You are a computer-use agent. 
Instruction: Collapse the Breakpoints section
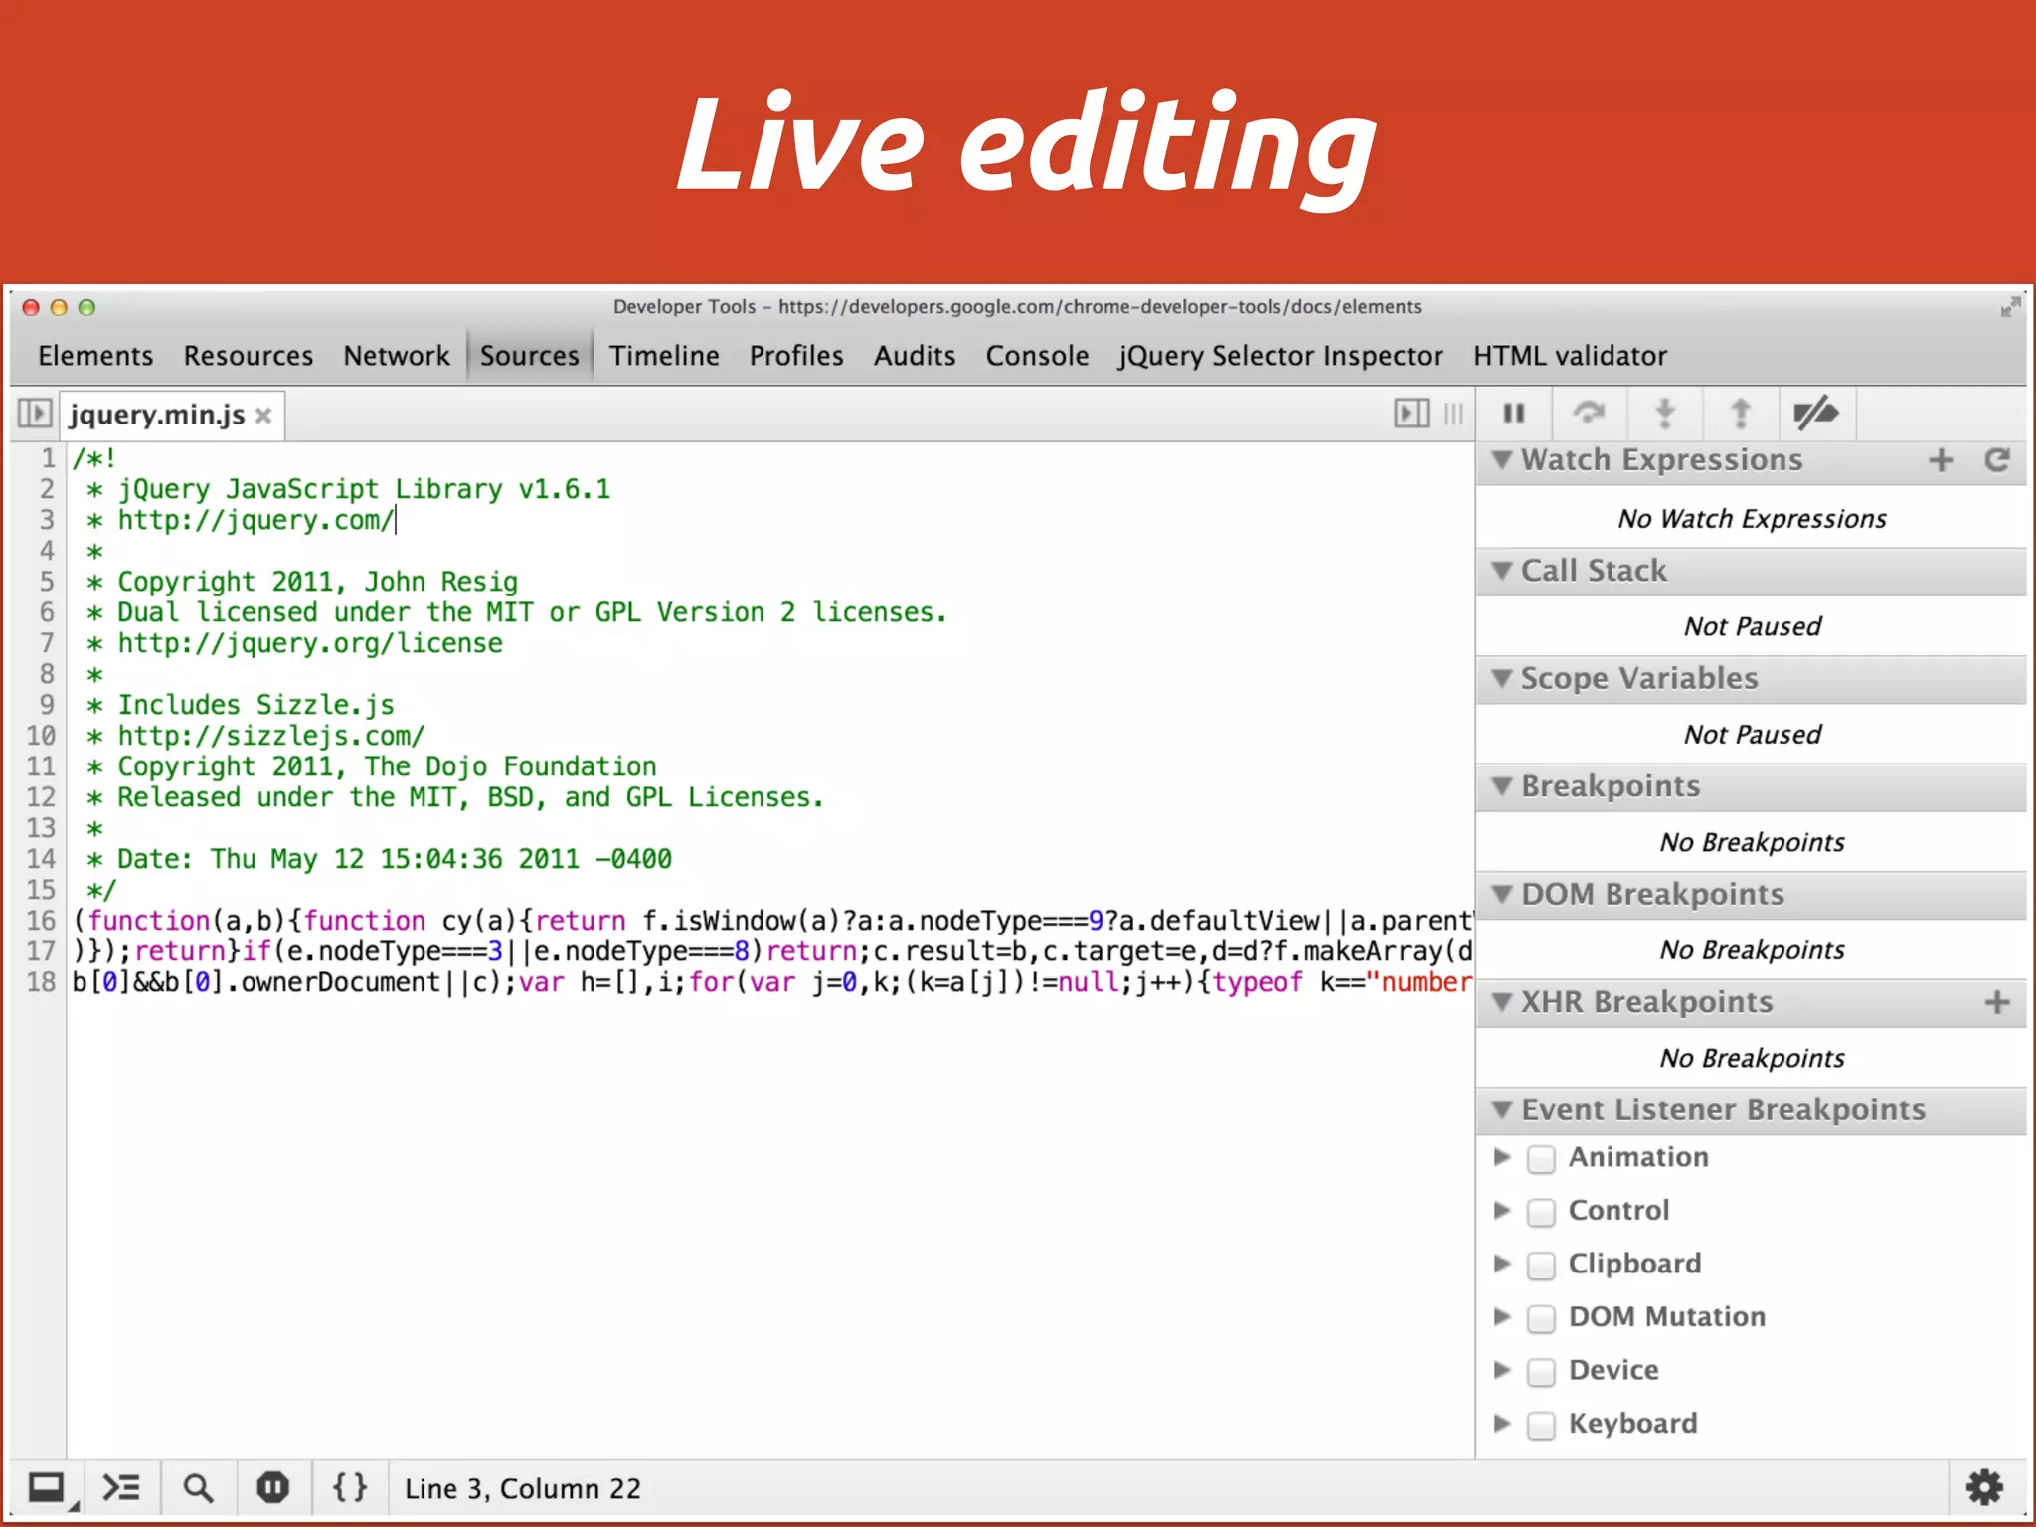tap(1502, 786)
